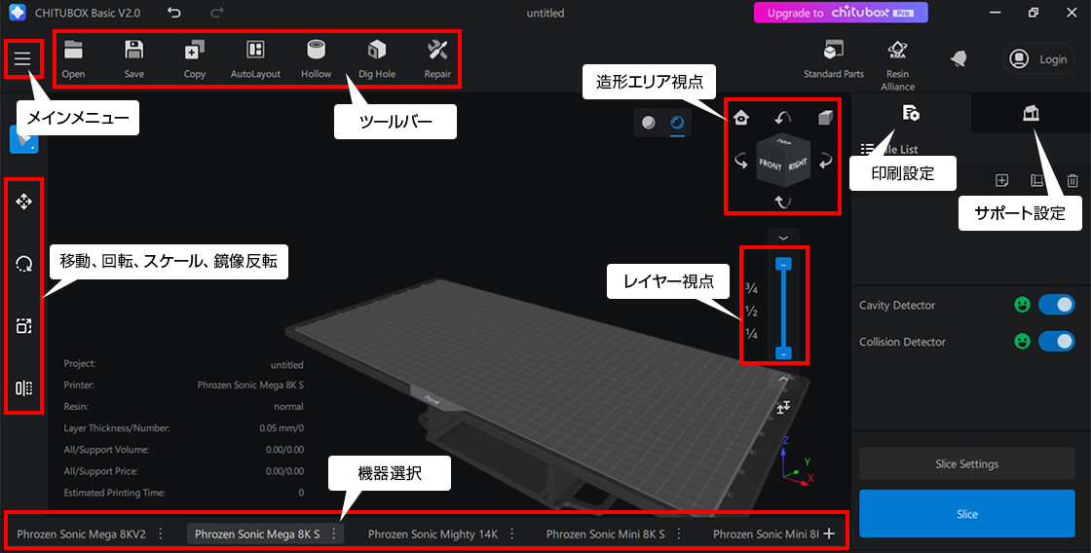This screenshot has width=1091, height=553.
Task: Open the main hamburger menu
Action: (23, 59)
